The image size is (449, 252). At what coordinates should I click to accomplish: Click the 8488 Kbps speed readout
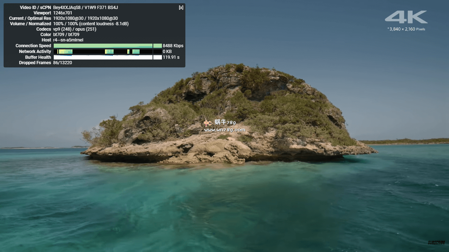(x=173, y=46)
